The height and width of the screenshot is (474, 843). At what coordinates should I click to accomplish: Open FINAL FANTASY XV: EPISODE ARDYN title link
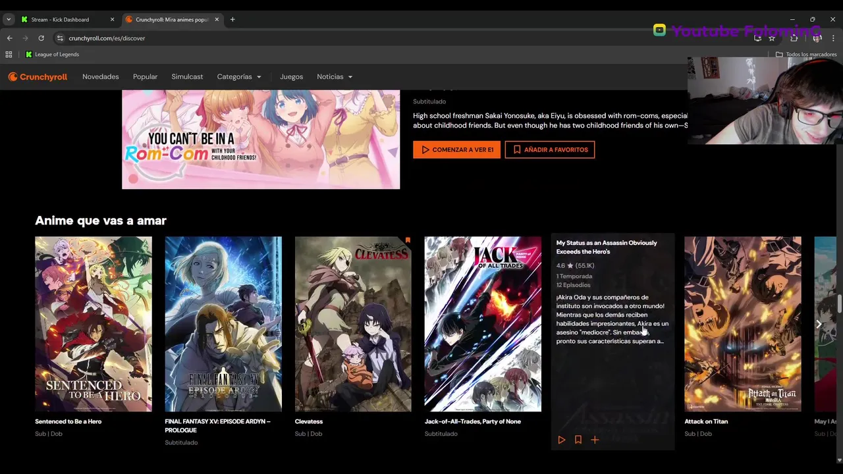(x=217, y=426)
